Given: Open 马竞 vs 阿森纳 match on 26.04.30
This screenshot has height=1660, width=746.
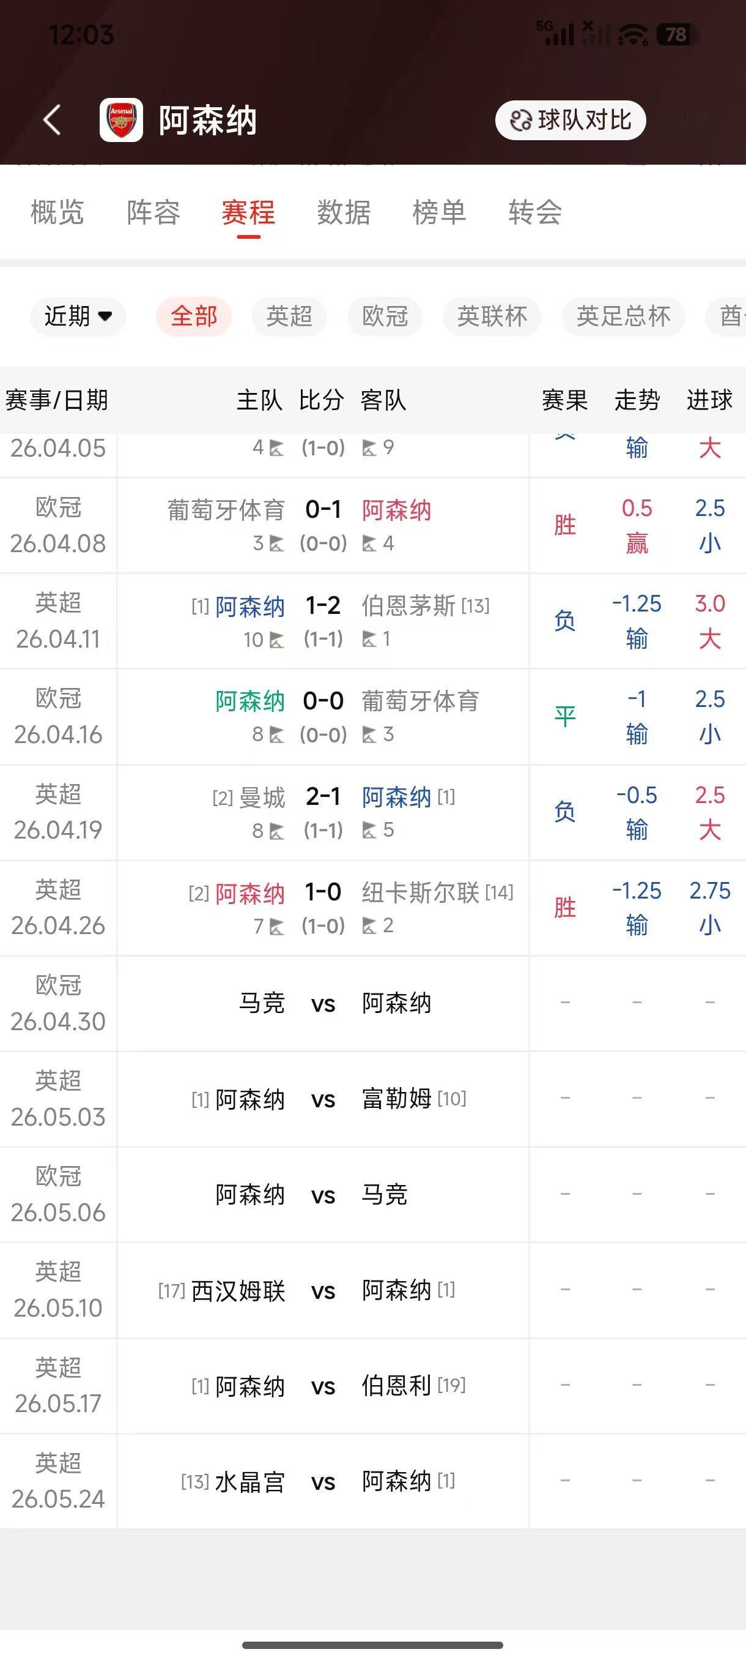Looking at the screenshot, I should pos(323,1003).
